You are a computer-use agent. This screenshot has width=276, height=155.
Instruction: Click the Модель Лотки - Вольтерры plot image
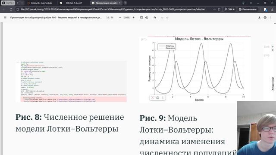[195, 69]
